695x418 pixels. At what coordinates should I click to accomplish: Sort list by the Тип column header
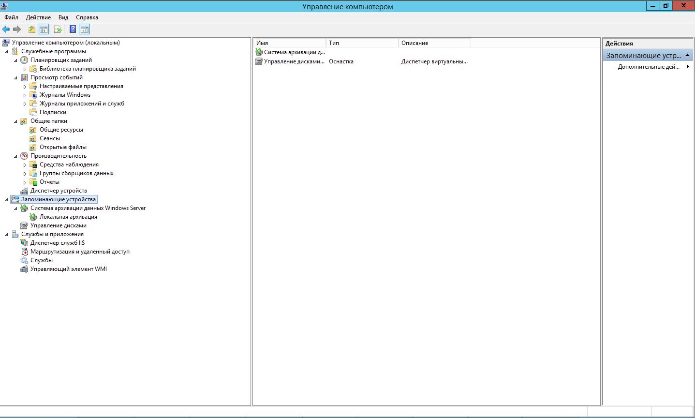pyautogui.click(x=362, y=43)
